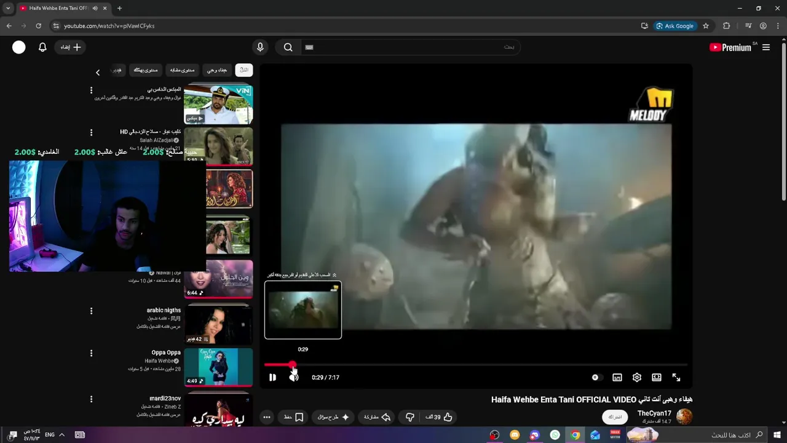Open Chrome extensions puzzle icon
The height and width of the screenshot is (443, 787).
(x=726, y=26)
